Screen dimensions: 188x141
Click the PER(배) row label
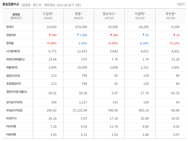11,126
